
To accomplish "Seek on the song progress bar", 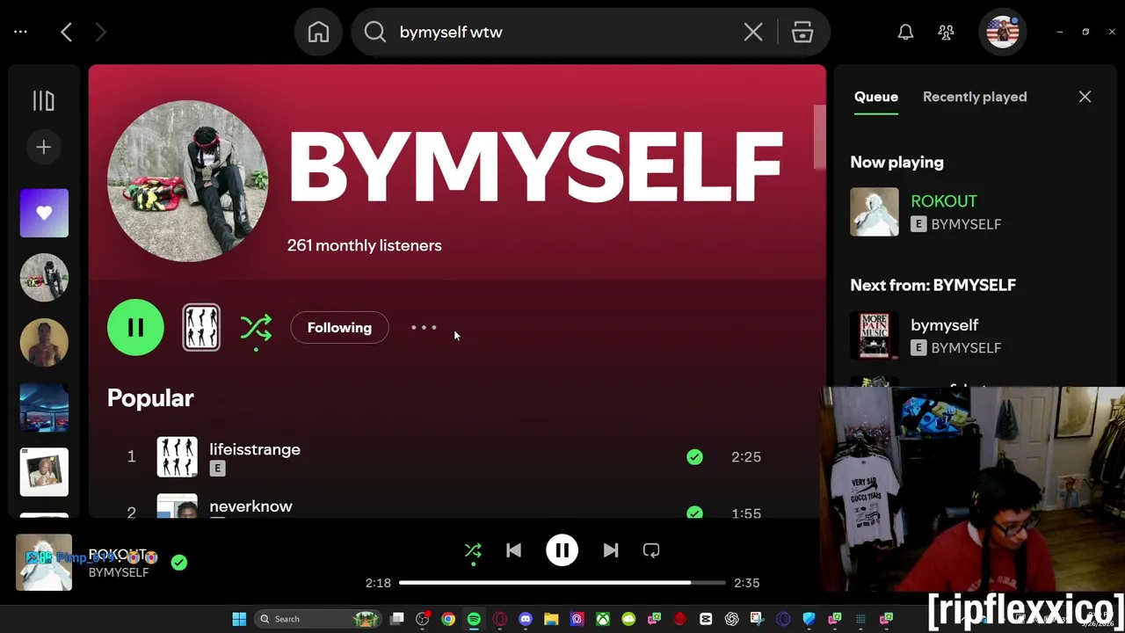I will (562, 582).
